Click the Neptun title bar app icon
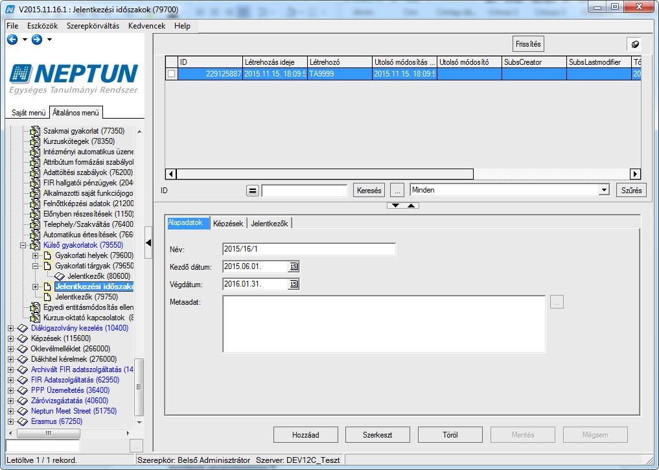 pyautogui.click(x=10, y=9)
